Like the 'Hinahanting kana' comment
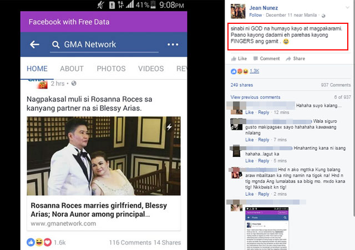The width and height of the screenshot is (355, 250). 250,161
